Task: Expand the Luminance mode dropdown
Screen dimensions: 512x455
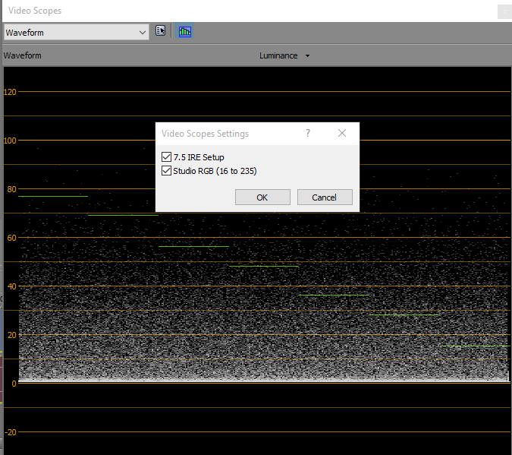Action: 284,55
